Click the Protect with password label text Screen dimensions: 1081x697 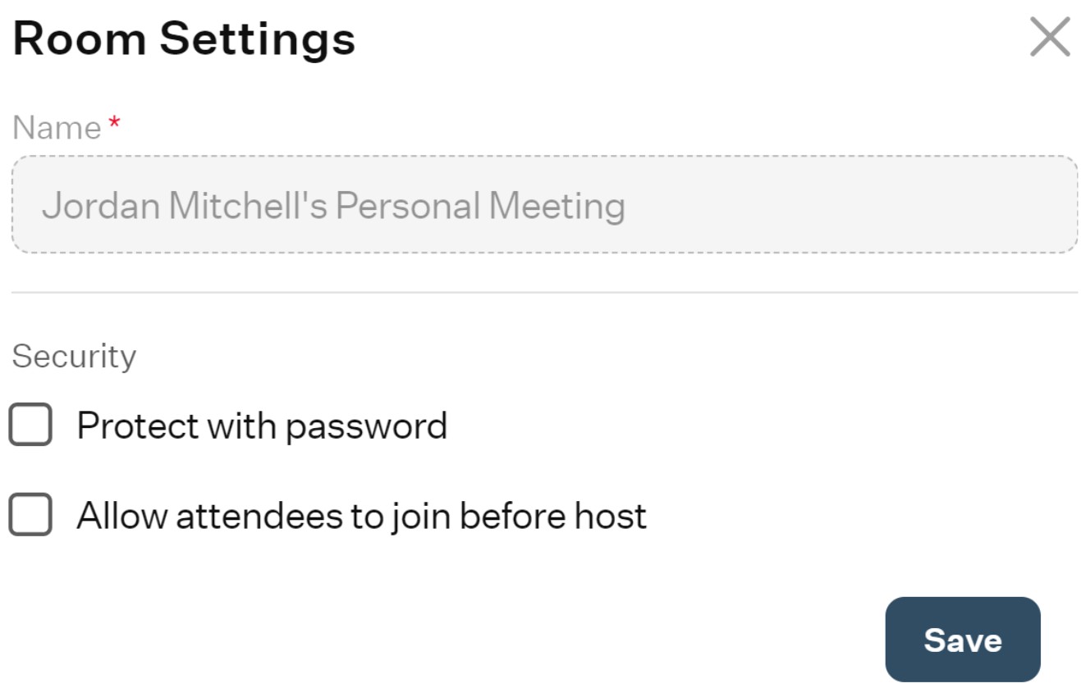click(262, 426)
